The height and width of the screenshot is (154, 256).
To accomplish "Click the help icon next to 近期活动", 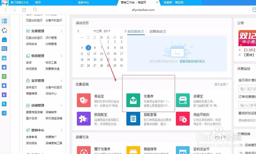I will (165, 32).
